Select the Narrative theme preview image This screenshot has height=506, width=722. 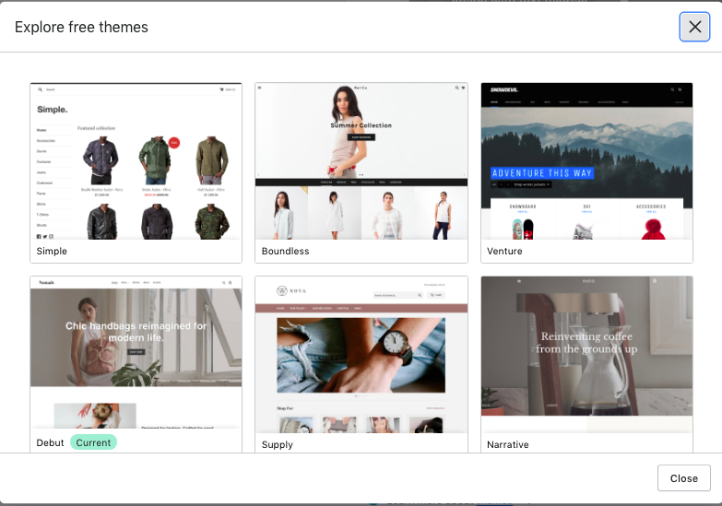point(586,355)
